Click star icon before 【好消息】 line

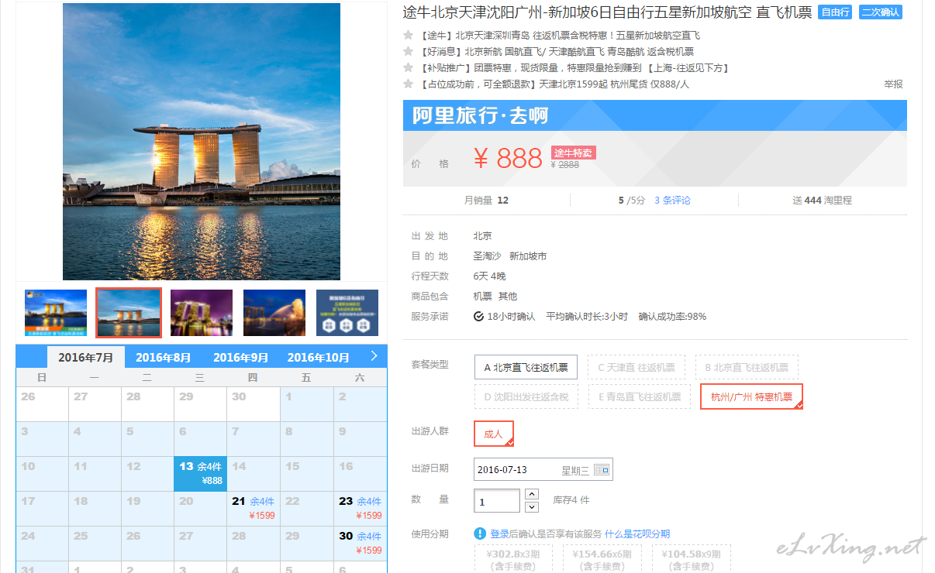408,51
